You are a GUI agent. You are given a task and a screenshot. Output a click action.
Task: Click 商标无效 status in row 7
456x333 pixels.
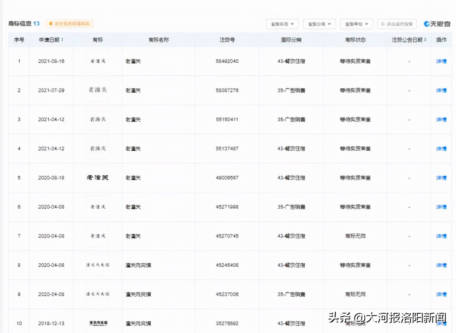click(355, 236)
